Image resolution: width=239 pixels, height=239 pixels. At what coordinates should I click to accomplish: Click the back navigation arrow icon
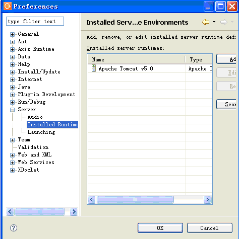point(206,22)
